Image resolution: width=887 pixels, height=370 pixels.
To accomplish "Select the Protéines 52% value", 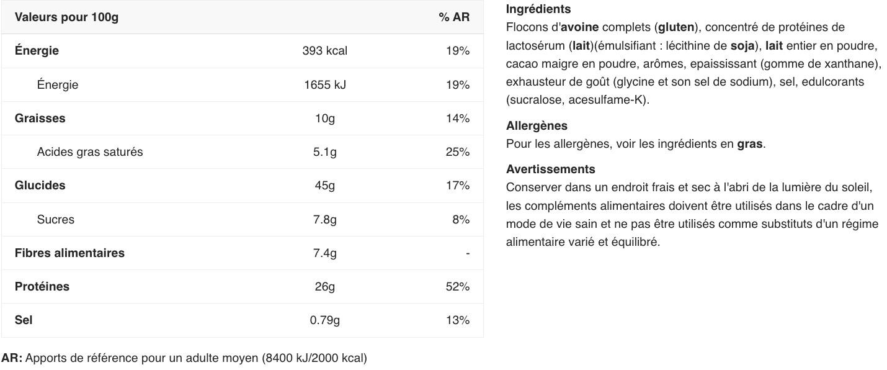I will click(x=457, y=286).
